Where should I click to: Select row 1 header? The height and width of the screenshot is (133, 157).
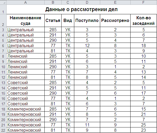(3, 10)
